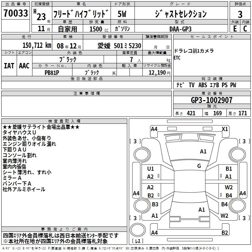The width and height of the screenshot is (252, 252).
Task: Click the exterior grade E
Action: click(235, 28)
